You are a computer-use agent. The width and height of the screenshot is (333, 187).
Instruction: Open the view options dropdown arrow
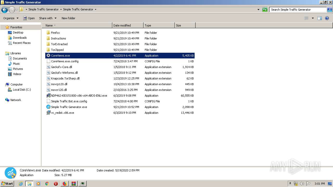tap(313, 18)
